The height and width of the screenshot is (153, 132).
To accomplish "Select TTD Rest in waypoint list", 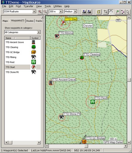I will tap(10, 62).
